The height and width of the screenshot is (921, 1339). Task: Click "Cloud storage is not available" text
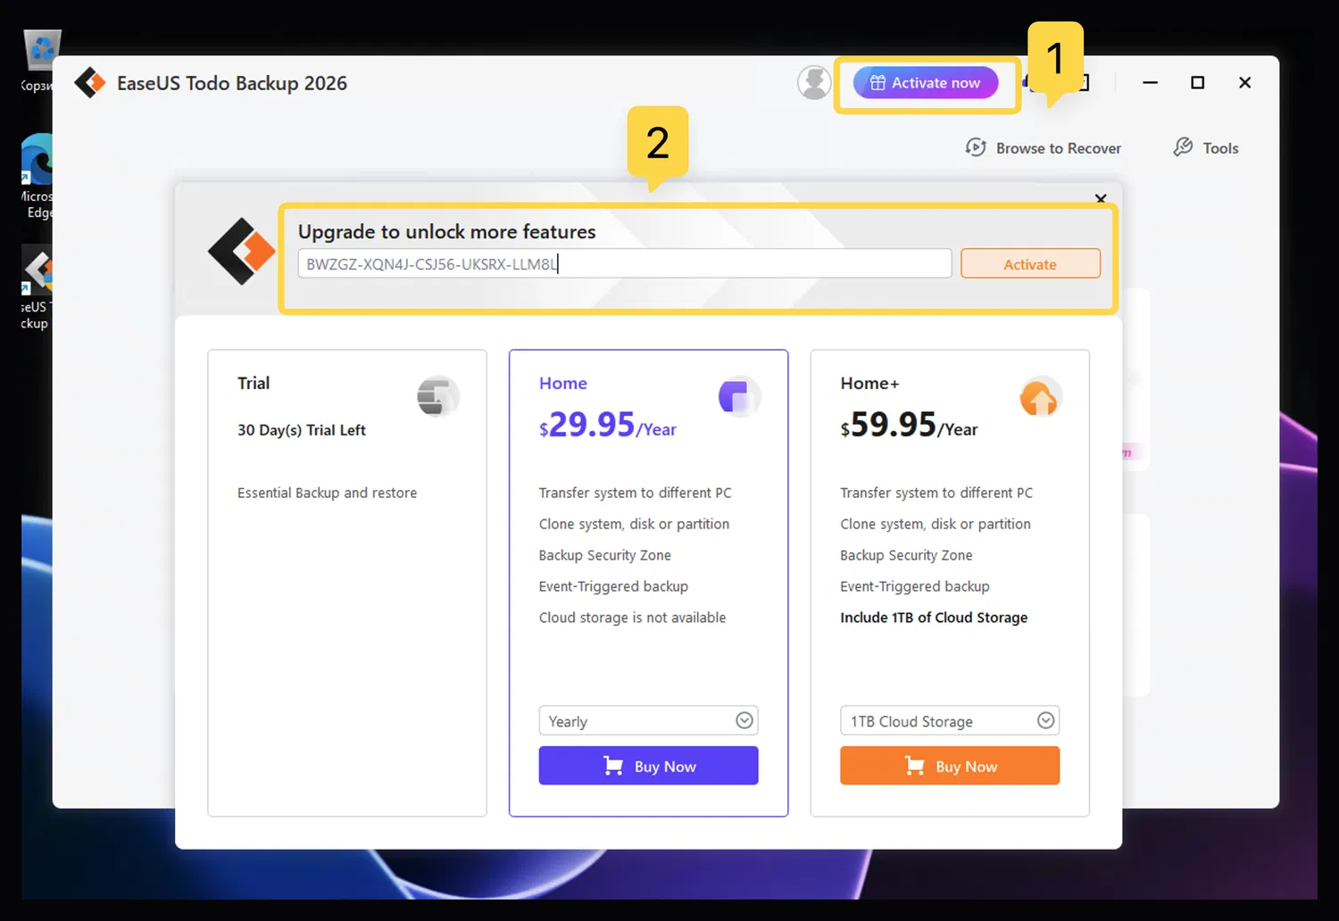(633, 618)
